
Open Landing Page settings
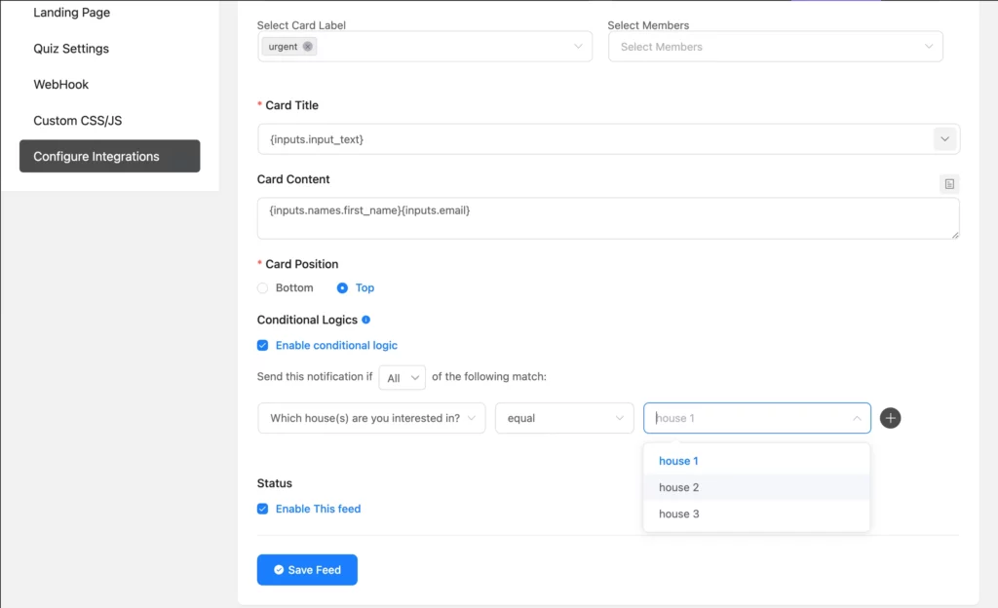[x=71, y=13]
